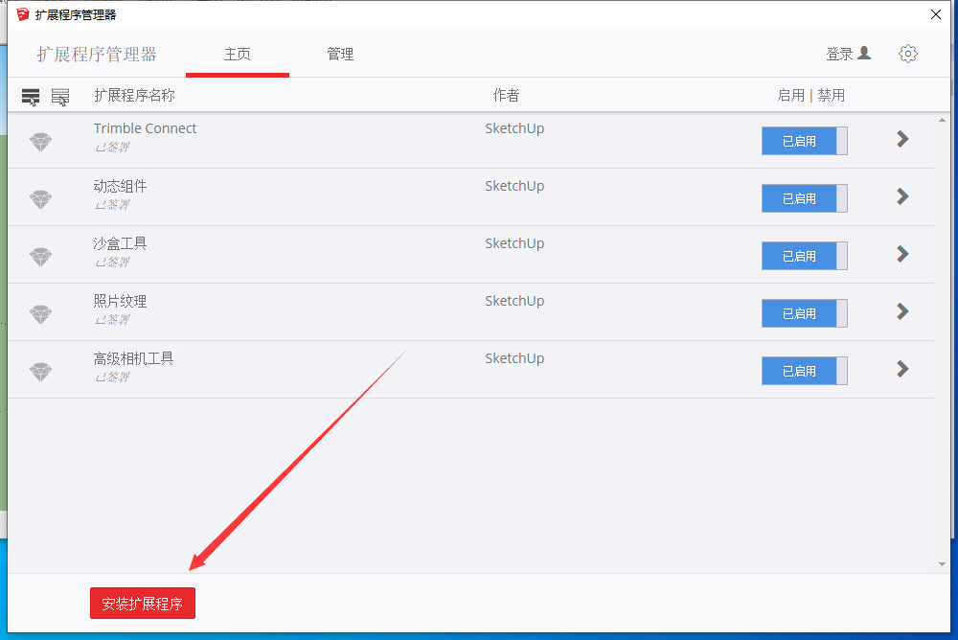
Task: Select the 照片纹理 extension name
Action: click(120, 301)
